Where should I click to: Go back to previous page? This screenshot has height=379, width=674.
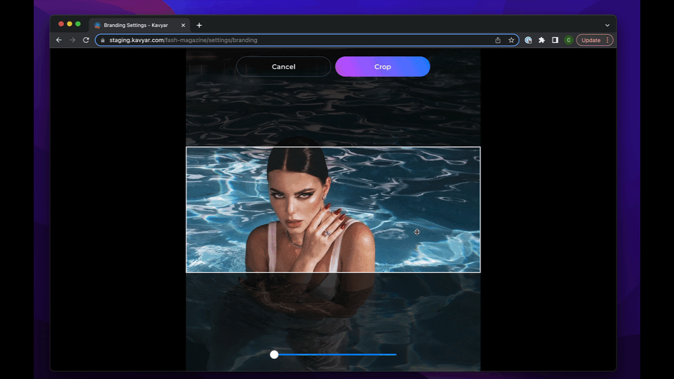tap(59, 40)
